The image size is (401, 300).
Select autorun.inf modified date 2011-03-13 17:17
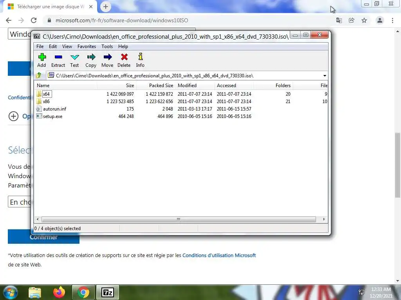[x=195, y=109]
